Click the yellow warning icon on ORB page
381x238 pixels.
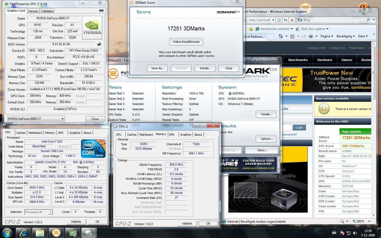point(324,109)
